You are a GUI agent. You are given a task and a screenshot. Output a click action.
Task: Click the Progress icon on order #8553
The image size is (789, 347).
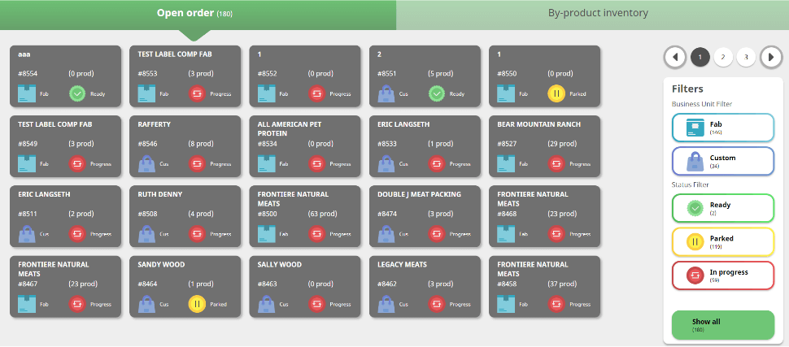[197, 94]
